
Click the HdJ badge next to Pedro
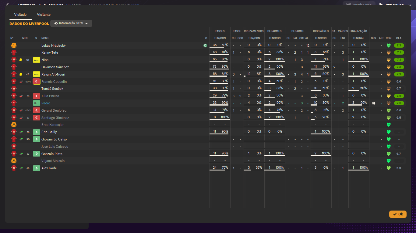point(37,103)
